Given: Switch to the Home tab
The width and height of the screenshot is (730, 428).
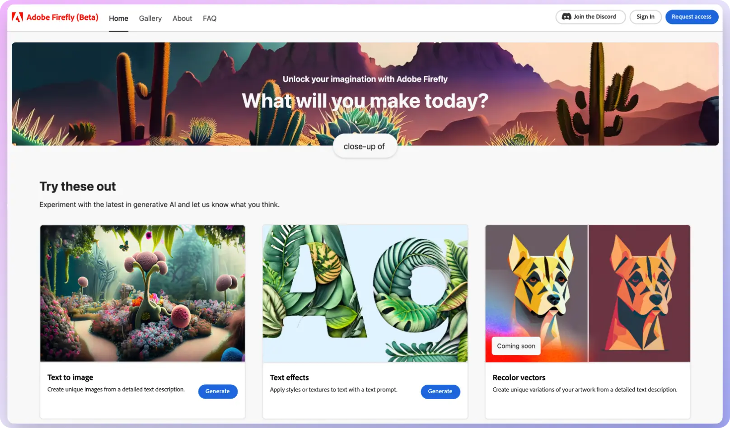Looking at the screenshot, I should click(118, 19).
